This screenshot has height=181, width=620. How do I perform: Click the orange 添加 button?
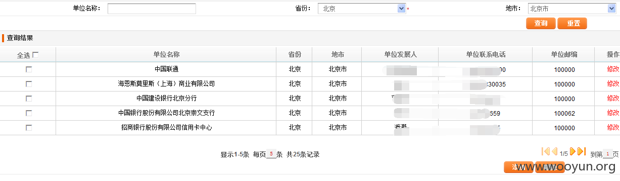[x=518, y=167]
